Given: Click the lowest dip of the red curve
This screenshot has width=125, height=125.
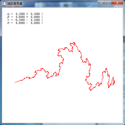Looking at the screenshot, I should click(x=90, y=90).
